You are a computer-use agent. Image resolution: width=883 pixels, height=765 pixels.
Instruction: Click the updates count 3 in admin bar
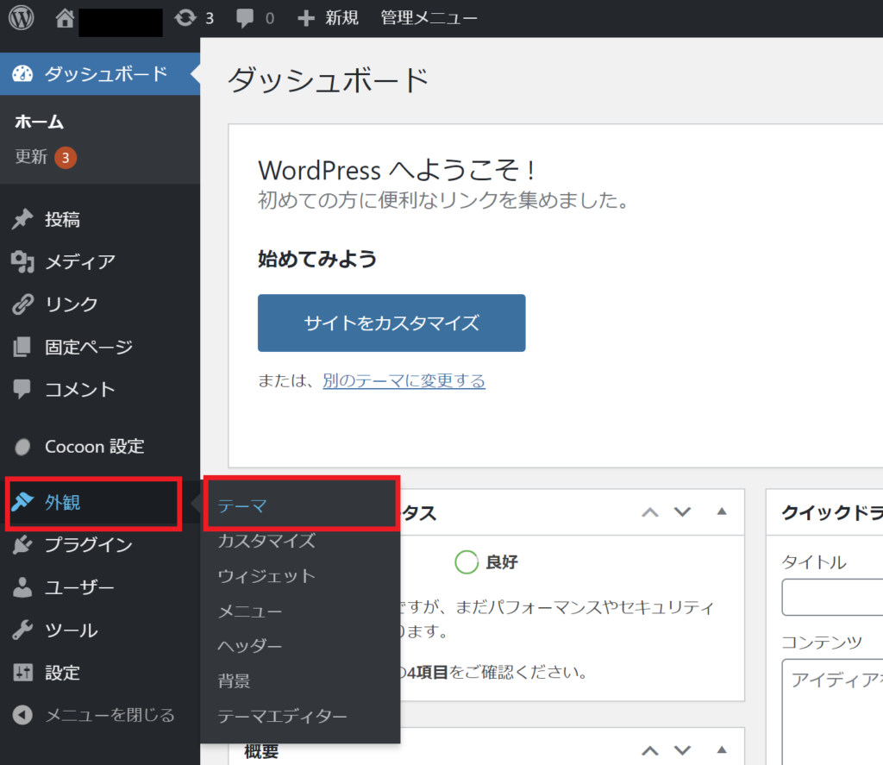coord(210,19)
